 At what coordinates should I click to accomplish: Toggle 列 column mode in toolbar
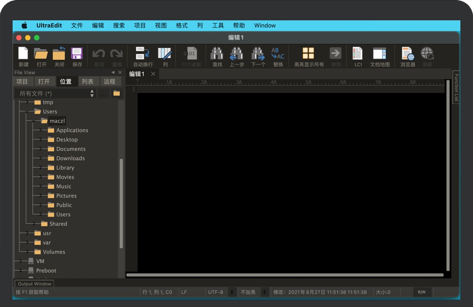[x=165, y=54]
